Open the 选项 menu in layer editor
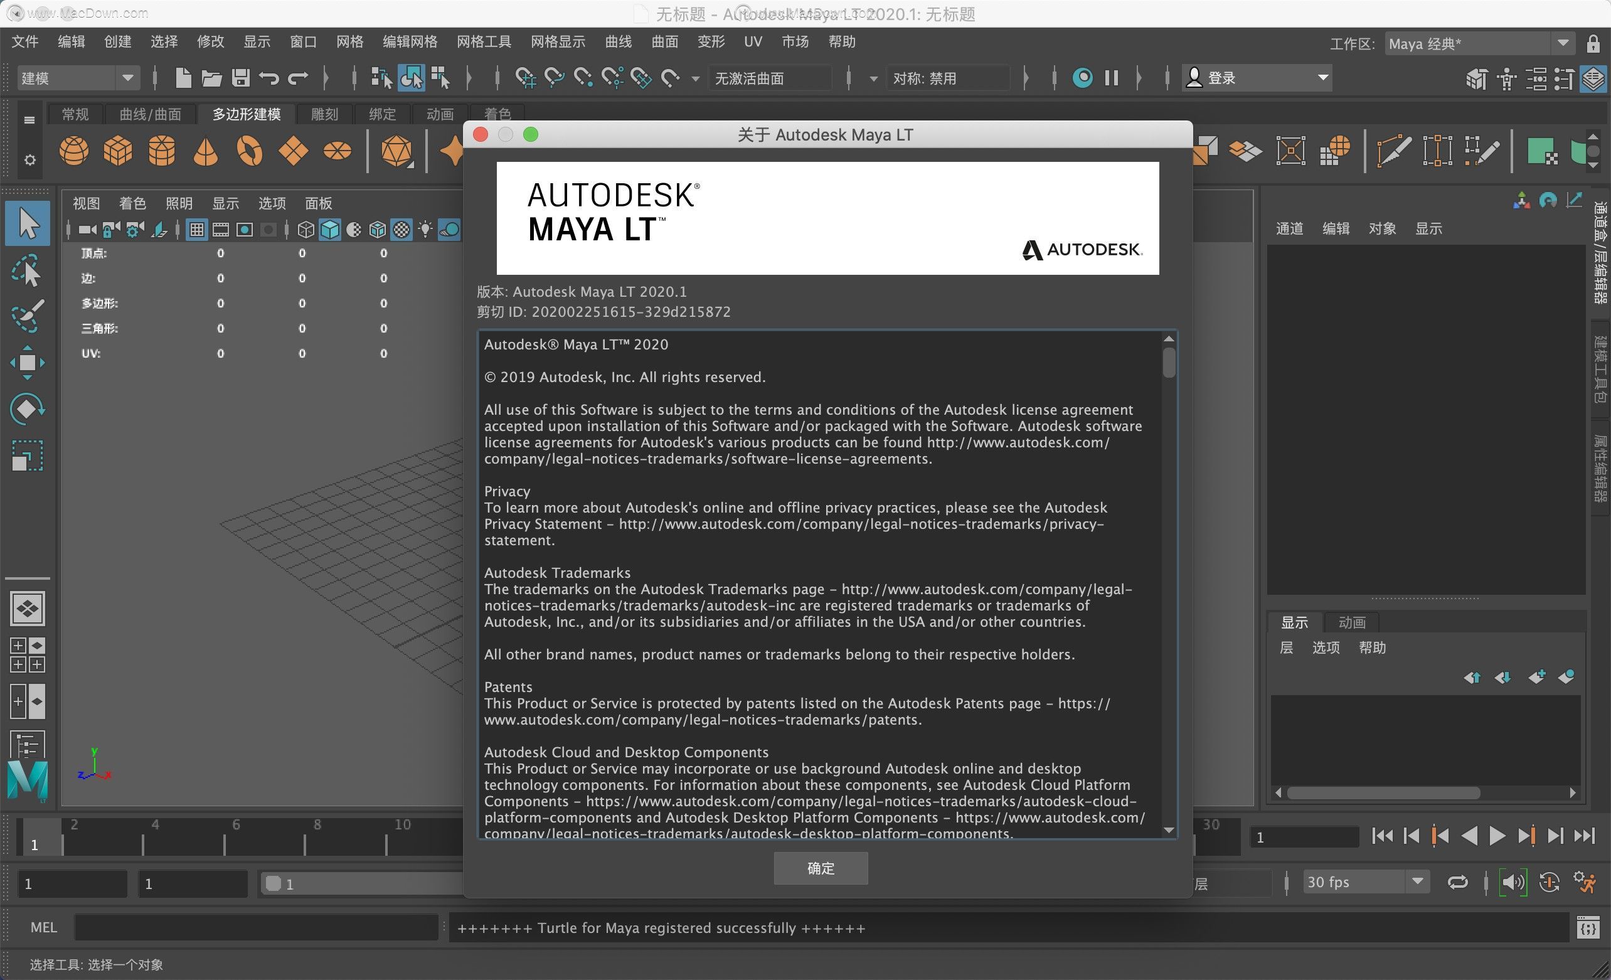The width and height of the screenshot is (1611, 980). (1326, 647)
